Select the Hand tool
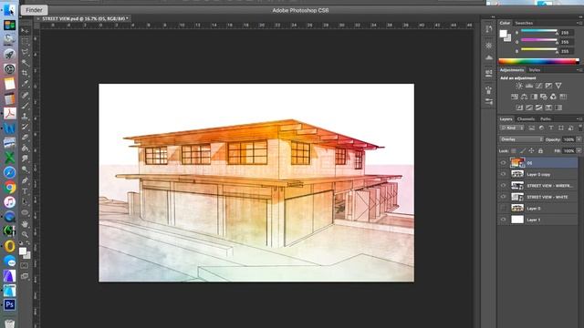The height and width of the screenshot is (328, 584). [x=25, y=223]
